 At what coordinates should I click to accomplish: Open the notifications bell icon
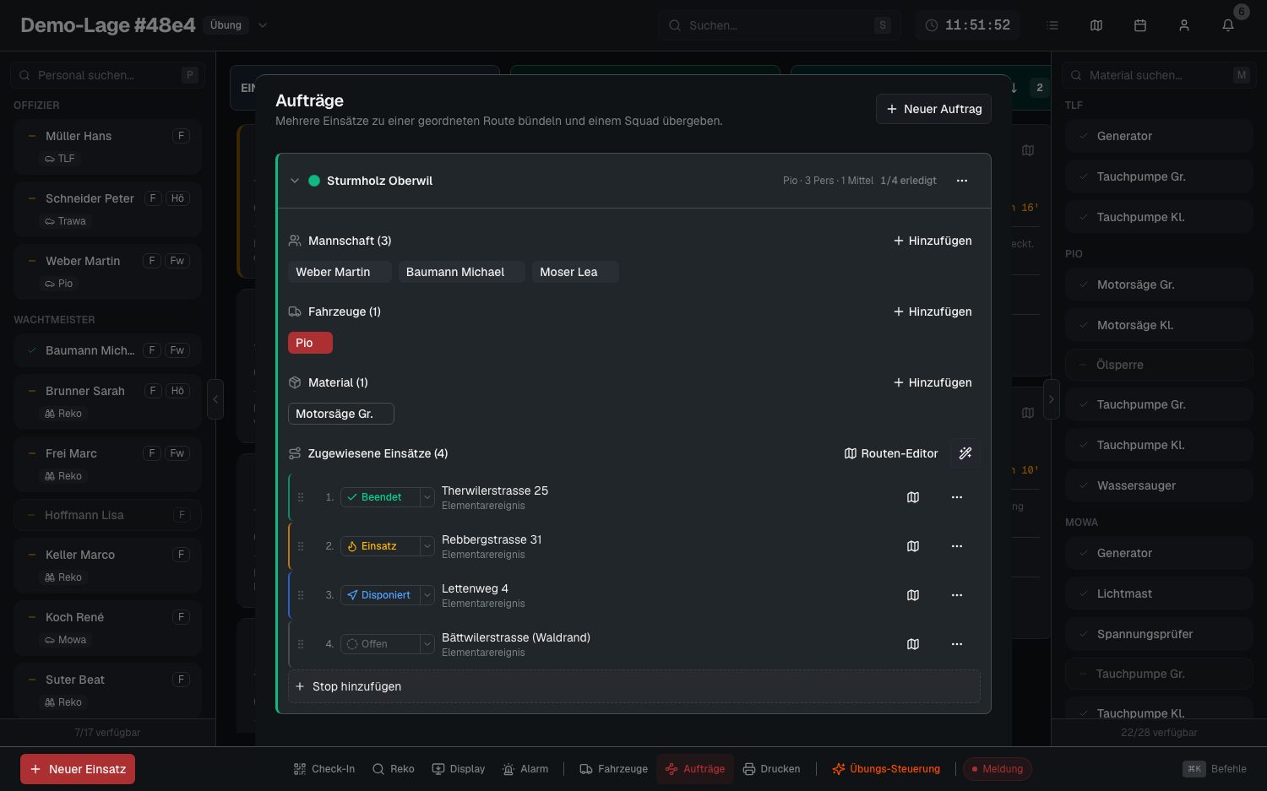coord(1228,25)
